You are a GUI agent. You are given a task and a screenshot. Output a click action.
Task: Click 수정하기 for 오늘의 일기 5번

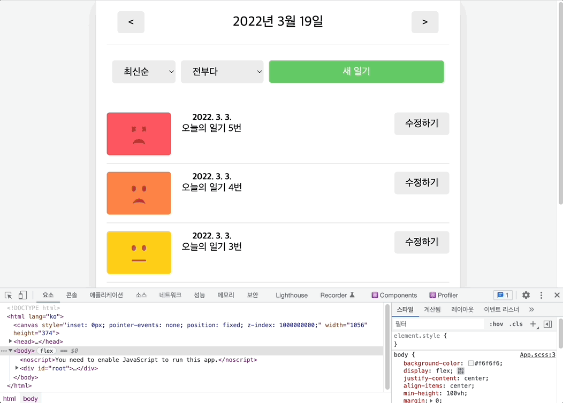click(x=422, y=123)
